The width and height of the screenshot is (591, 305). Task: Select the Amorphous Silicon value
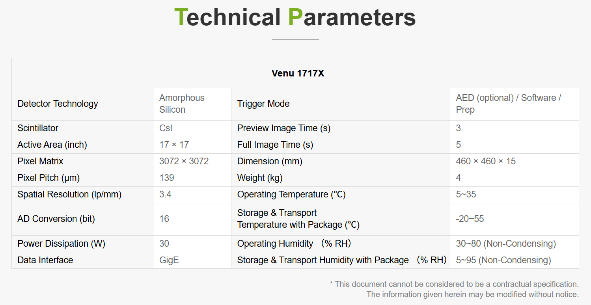[182, 104]
